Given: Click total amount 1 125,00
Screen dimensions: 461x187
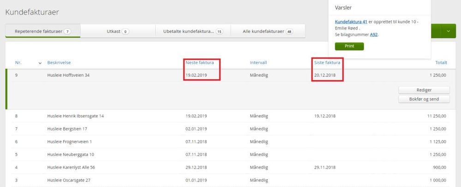Looking at the screenshot, I should (x=438, y=142).
